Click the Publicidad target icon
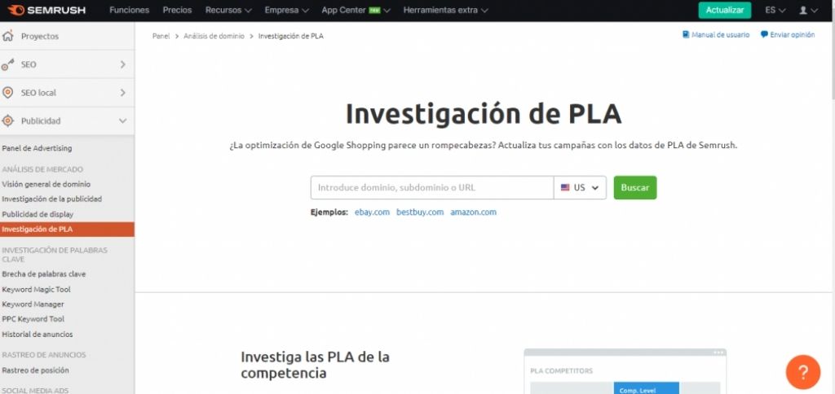Viewport: 835px width, 394px height. tap(7, 120)
